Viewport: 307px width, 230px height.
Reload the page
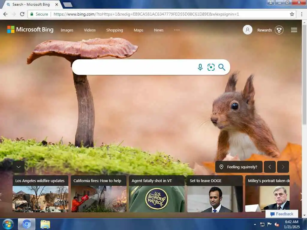click(22, 14)
